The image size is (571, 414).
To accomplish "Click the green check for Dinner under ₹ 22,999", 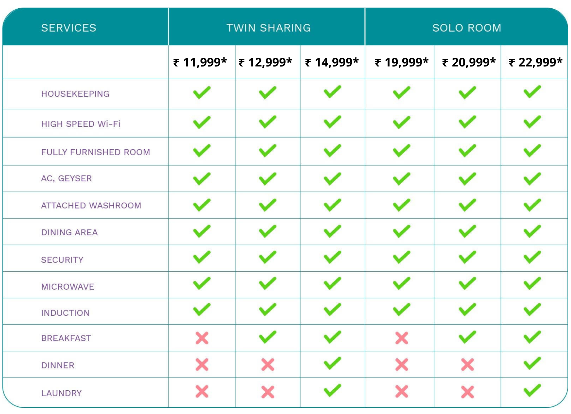I will click(532, 363).
